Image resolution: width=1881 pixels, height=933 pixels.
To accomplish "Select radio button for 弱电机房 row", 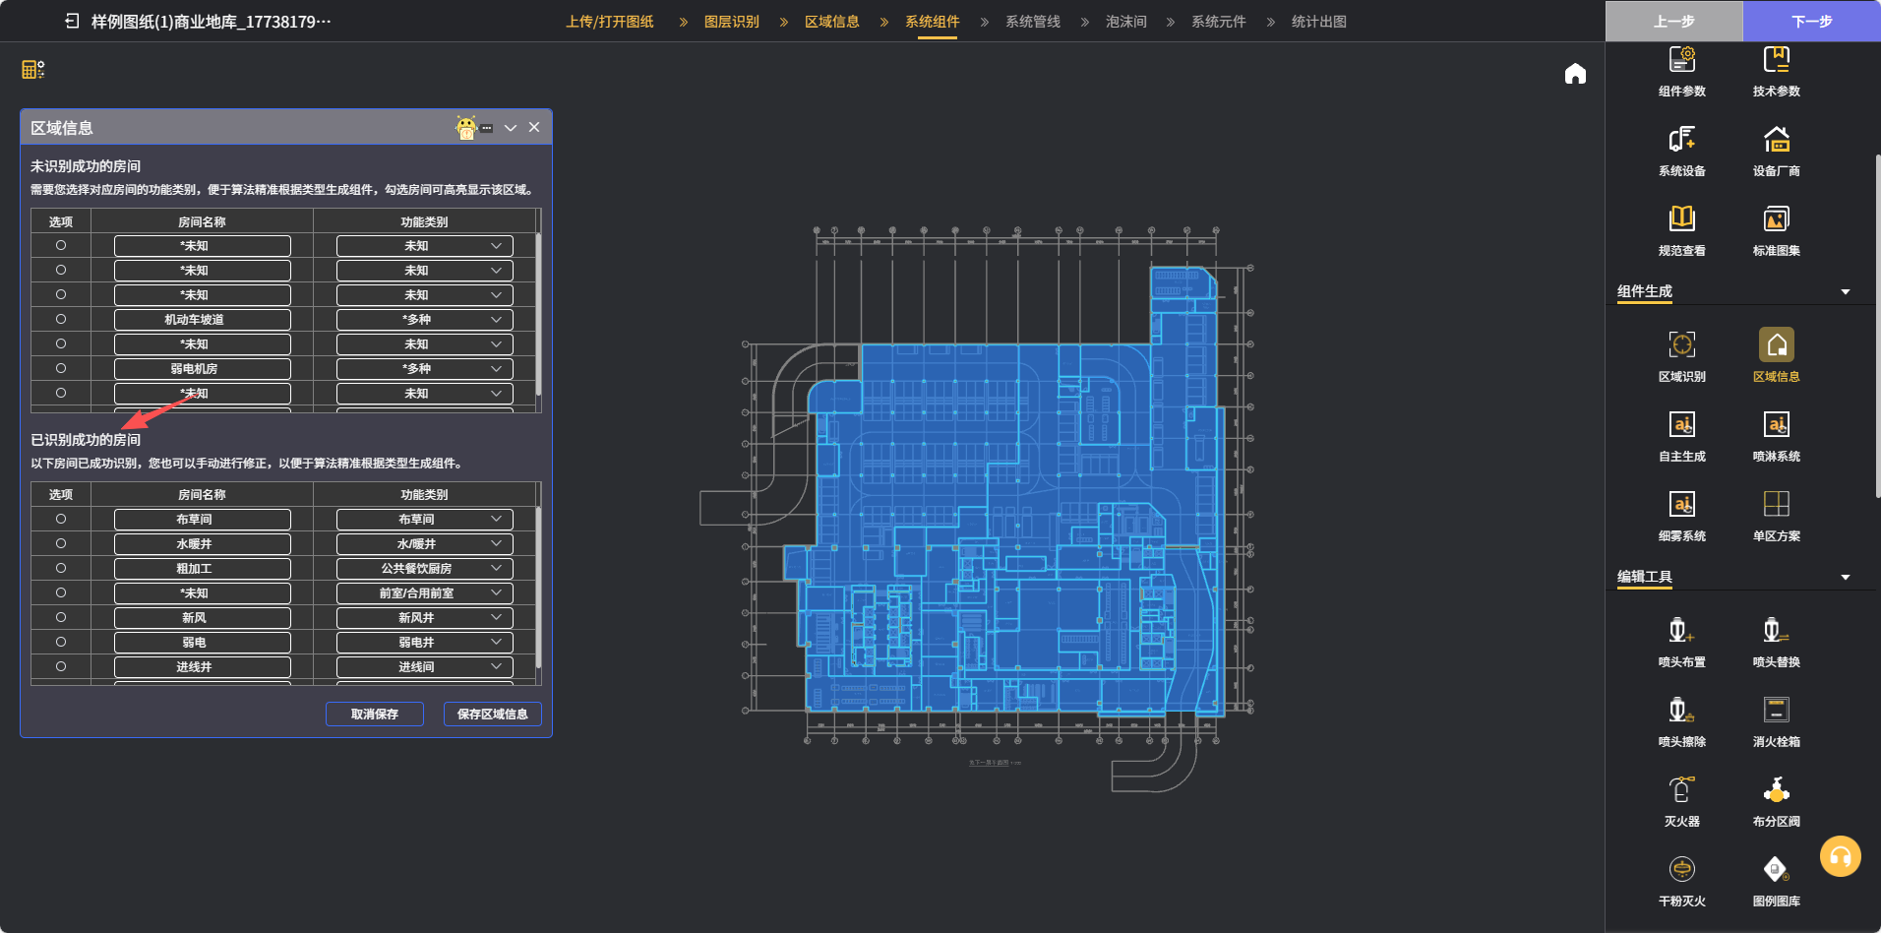I will [x=61, y=368].
